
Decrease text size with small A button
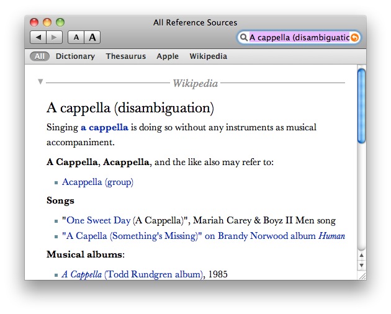point(76,37)
